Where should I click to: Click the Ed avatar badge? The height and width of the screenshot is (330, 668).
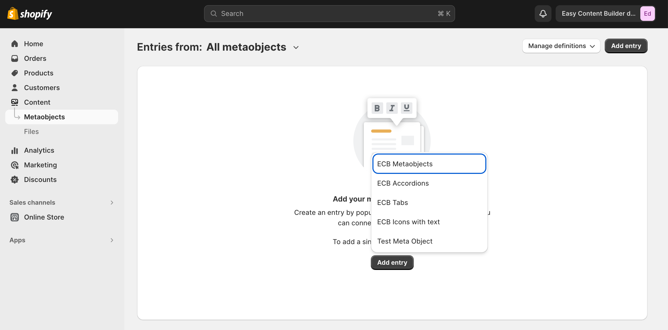[x=647, y=14]
